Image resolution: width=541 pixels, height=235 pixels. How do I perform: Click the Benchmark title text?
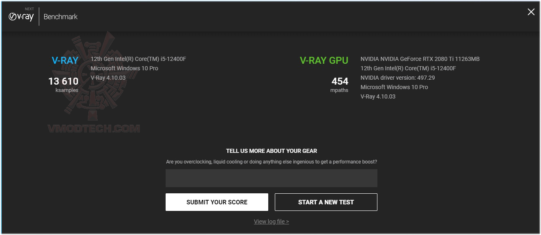coord(61,17)
